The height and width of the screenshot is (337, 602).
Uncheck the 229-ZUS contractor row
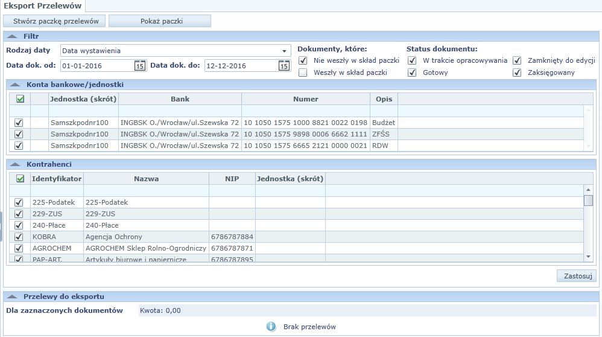(x=19, y=214)
